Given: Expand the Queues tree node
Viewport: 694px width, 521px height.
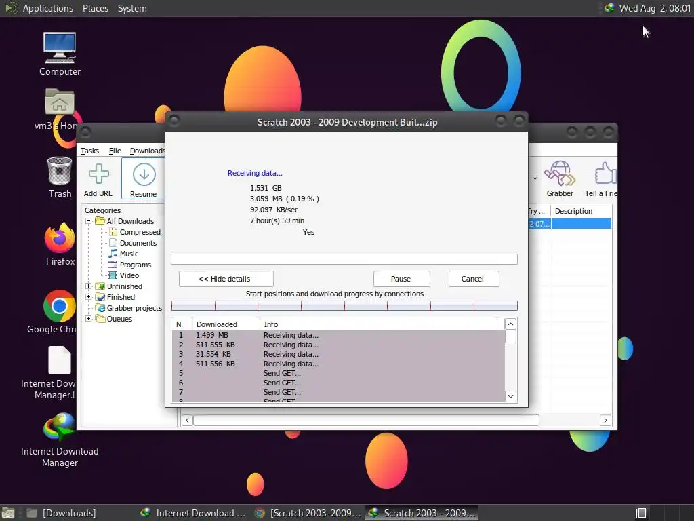Looking at the screenshot, I should click(x=89, y=319).
